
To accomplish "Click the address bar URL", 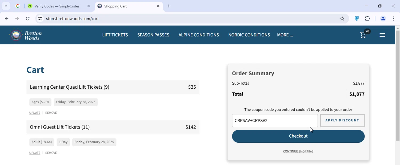I will click(x=72, y=19).
